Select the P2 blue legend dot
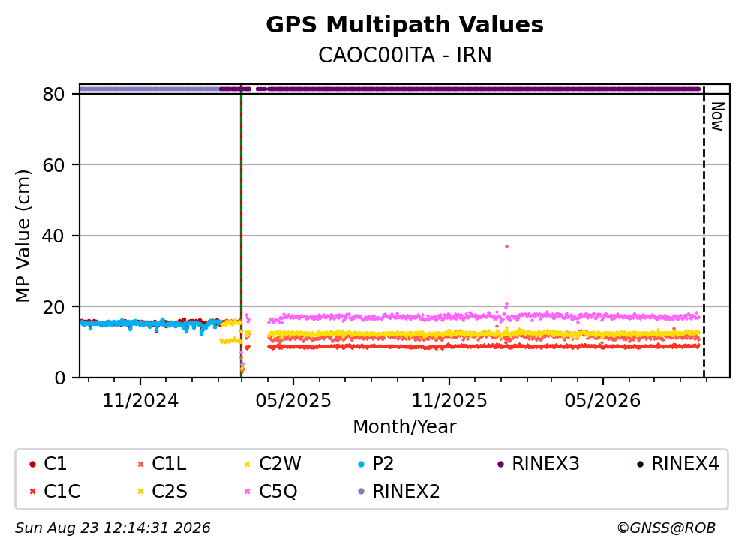This screenshot has width=745, height=551. point(361,464)
